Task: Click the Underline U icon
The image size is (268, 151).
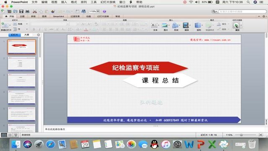Action: (46, 29)
